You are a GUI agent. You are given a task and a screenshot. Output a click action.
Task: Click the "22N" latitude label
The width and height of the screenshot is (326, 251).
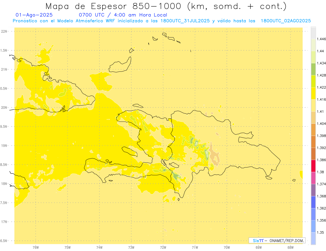5,31
